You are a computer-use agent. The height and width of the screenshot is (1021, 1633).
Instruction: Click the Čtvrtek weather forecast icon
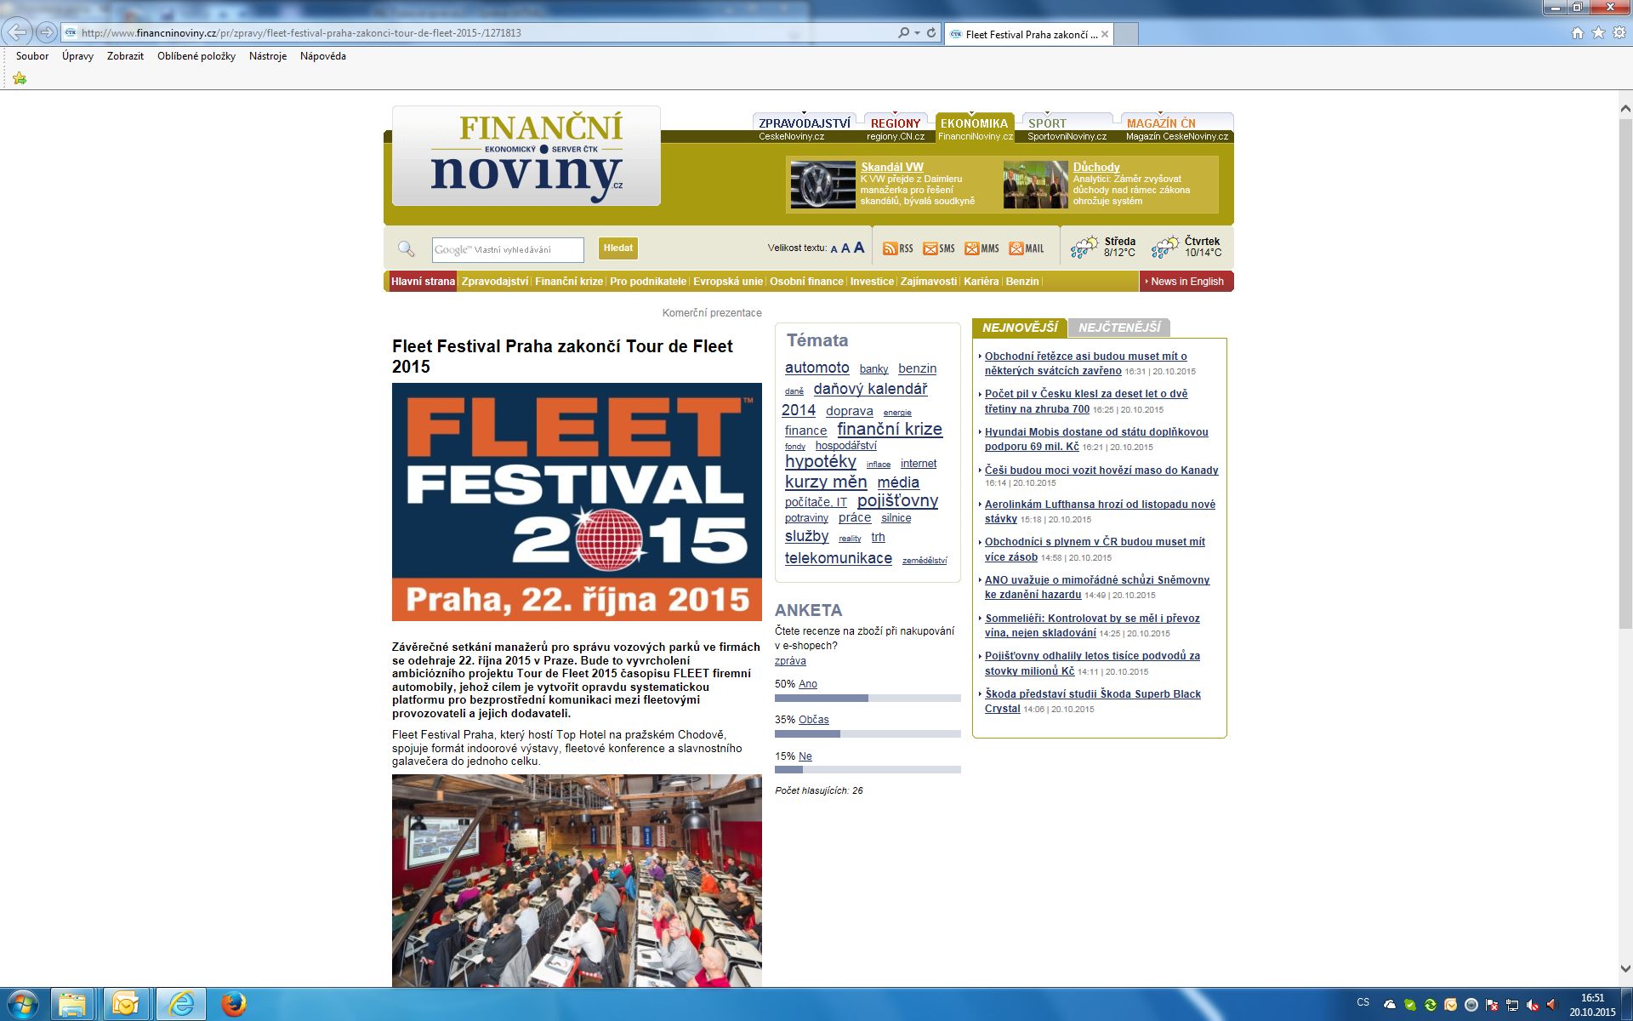point(1165,248)
